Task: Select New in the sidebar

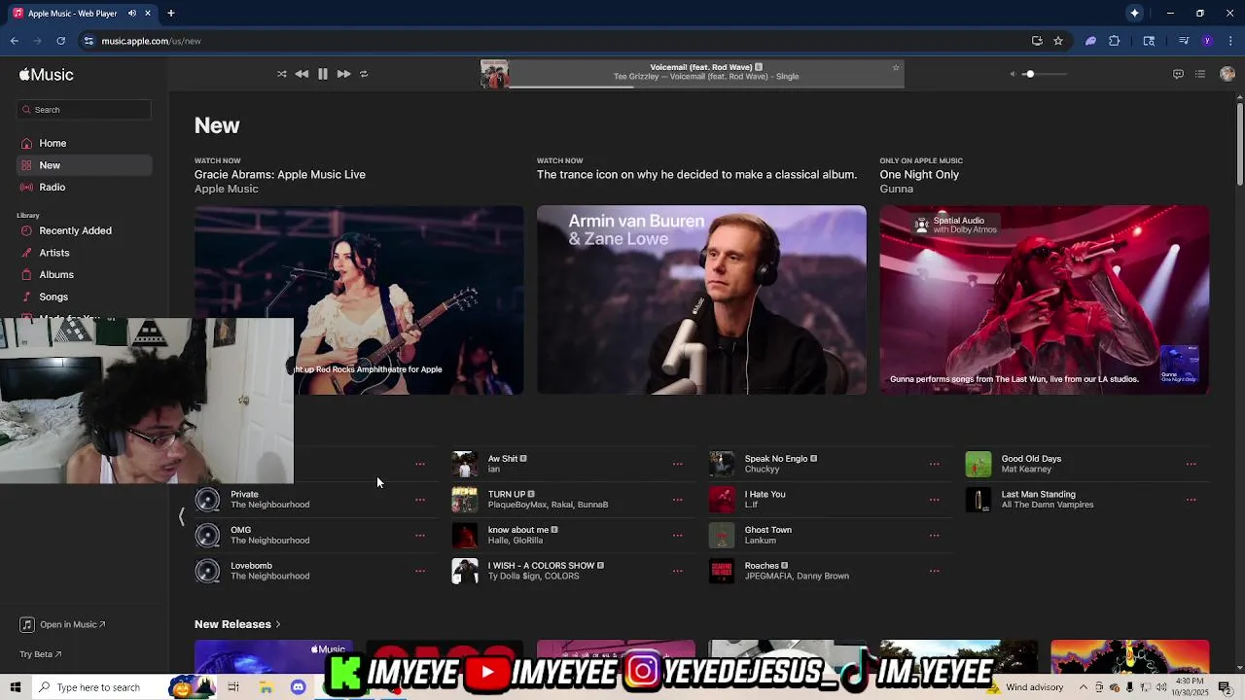Action: (x=85, y=165)
